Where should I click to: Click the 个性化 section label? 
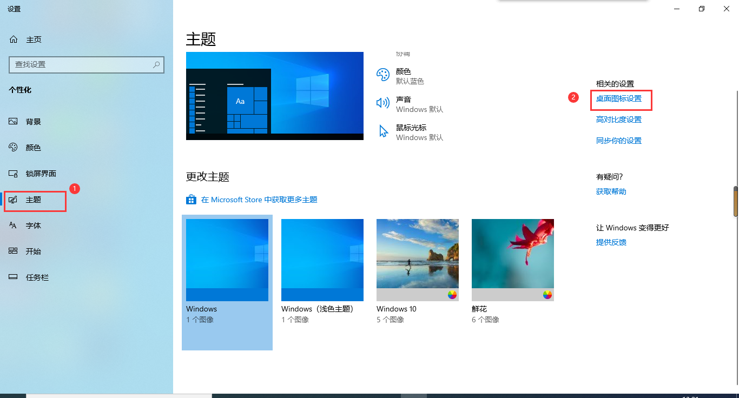click(20, 90)
